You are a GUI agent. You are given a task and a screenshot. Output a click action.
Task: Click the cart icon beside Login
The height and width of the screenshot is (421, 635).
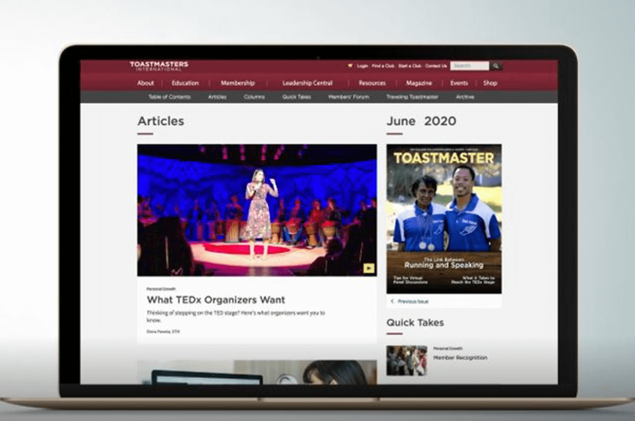(x=350, y=66)
